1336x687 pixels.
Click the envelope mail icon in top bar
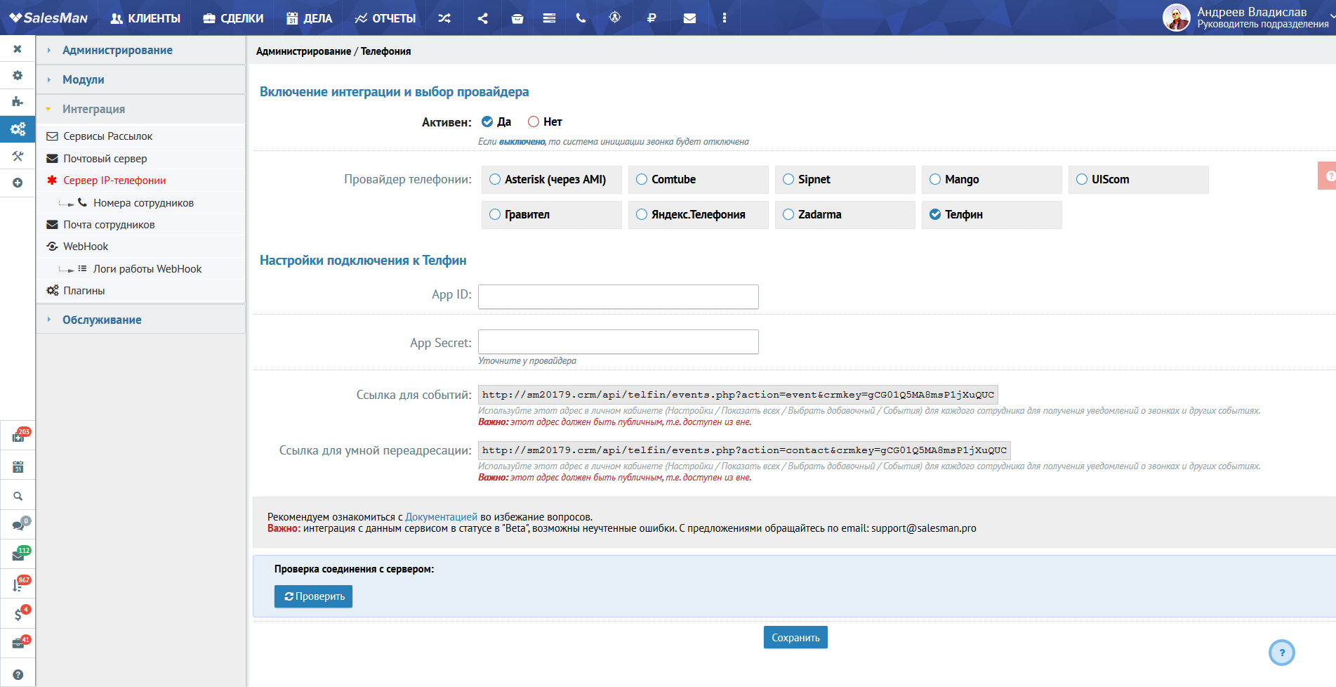pyautogui.click(x=689, y=18)
